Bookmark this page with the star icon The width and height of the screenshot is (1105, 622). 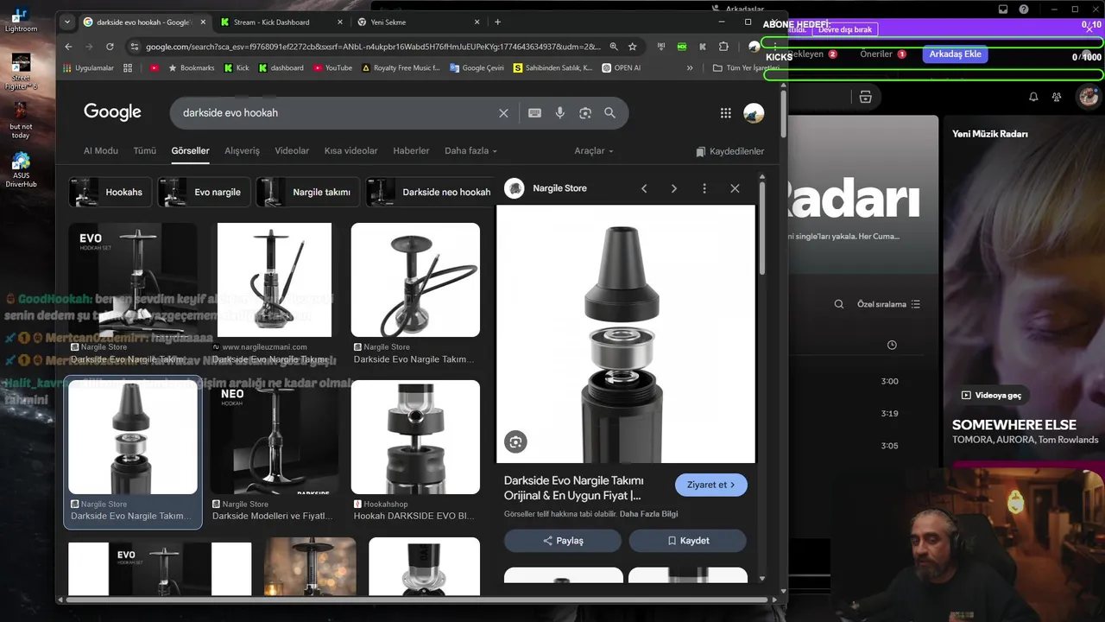632,47
